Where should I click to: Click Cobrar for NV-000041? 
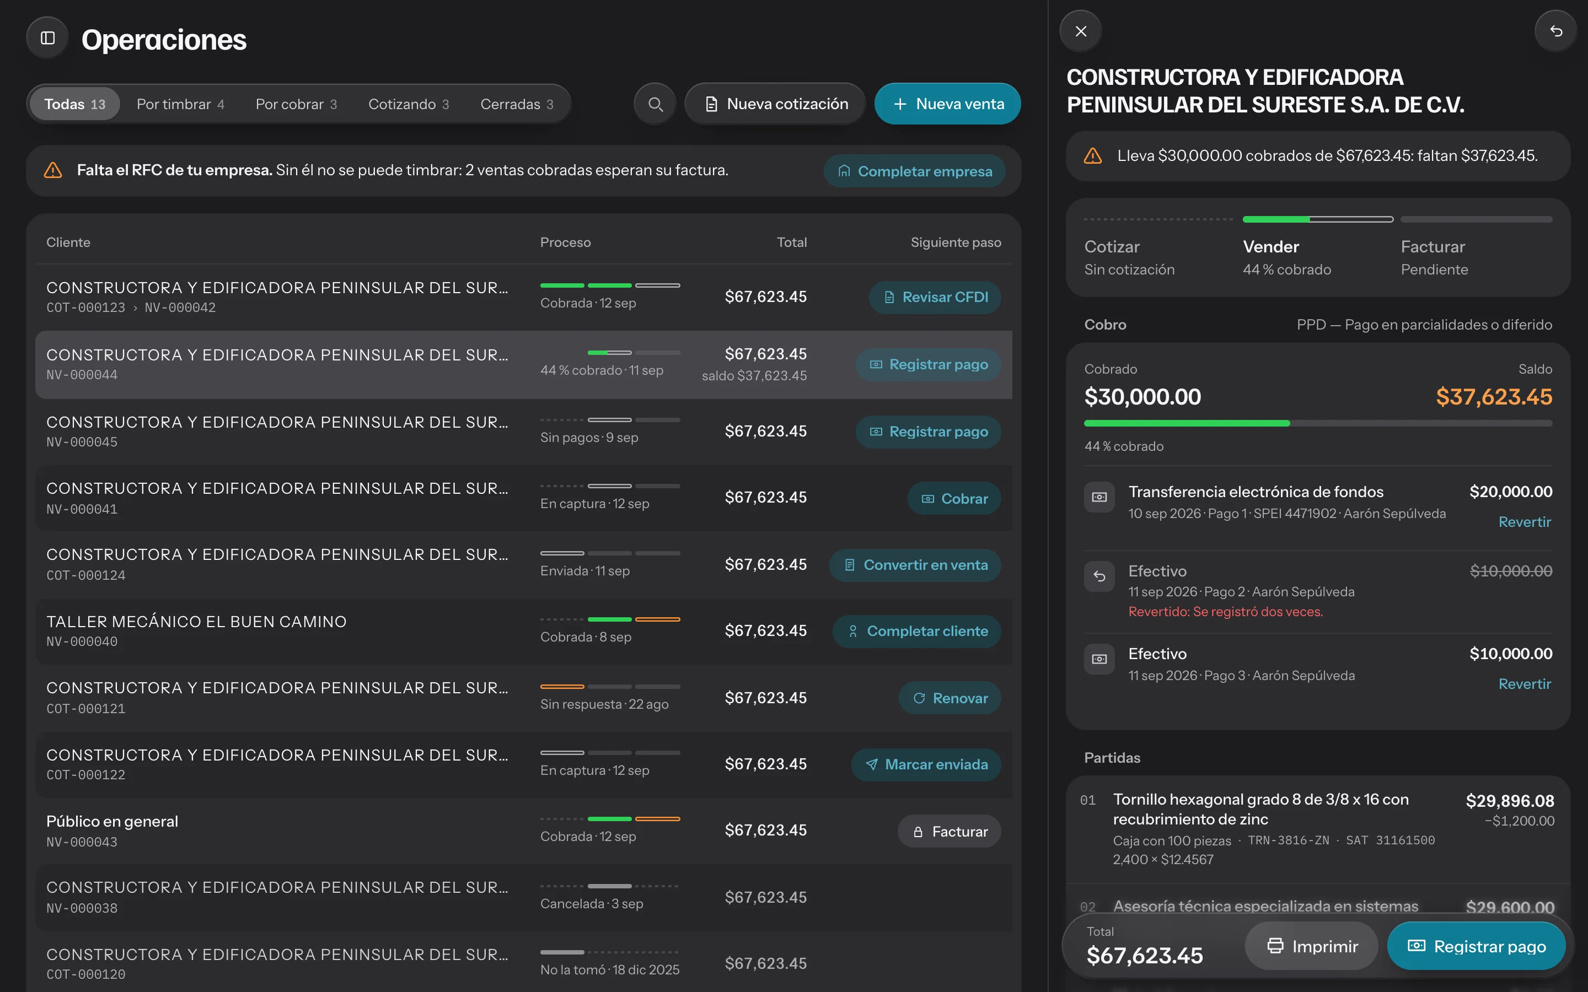point(954,499)
